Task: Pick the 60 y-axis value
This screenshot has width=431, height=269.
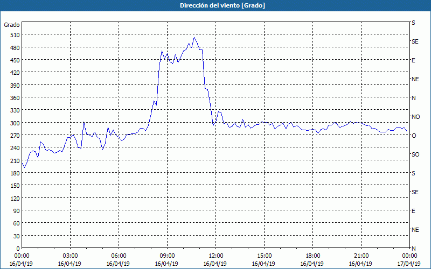Action: click(x=17, y=223)
